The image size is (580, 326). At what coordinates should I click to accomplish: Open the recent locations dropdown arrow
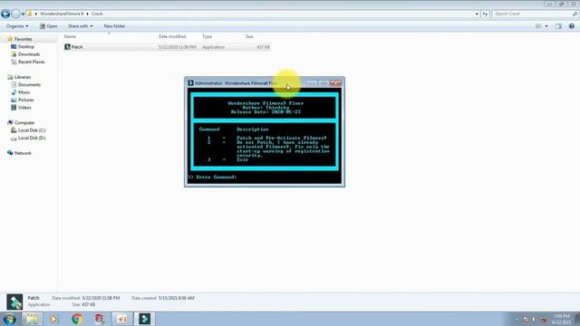(23, 14)
